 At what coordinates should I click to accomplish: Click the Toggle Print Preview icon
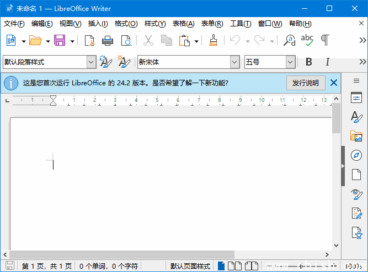(126, 40)
